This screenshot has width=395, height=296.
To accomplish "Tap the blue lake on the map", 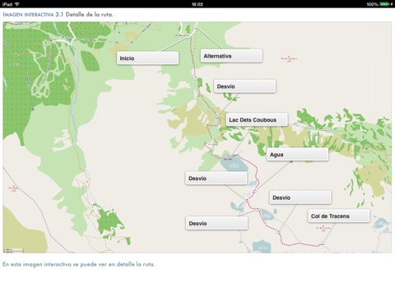I will coord(234,164).
